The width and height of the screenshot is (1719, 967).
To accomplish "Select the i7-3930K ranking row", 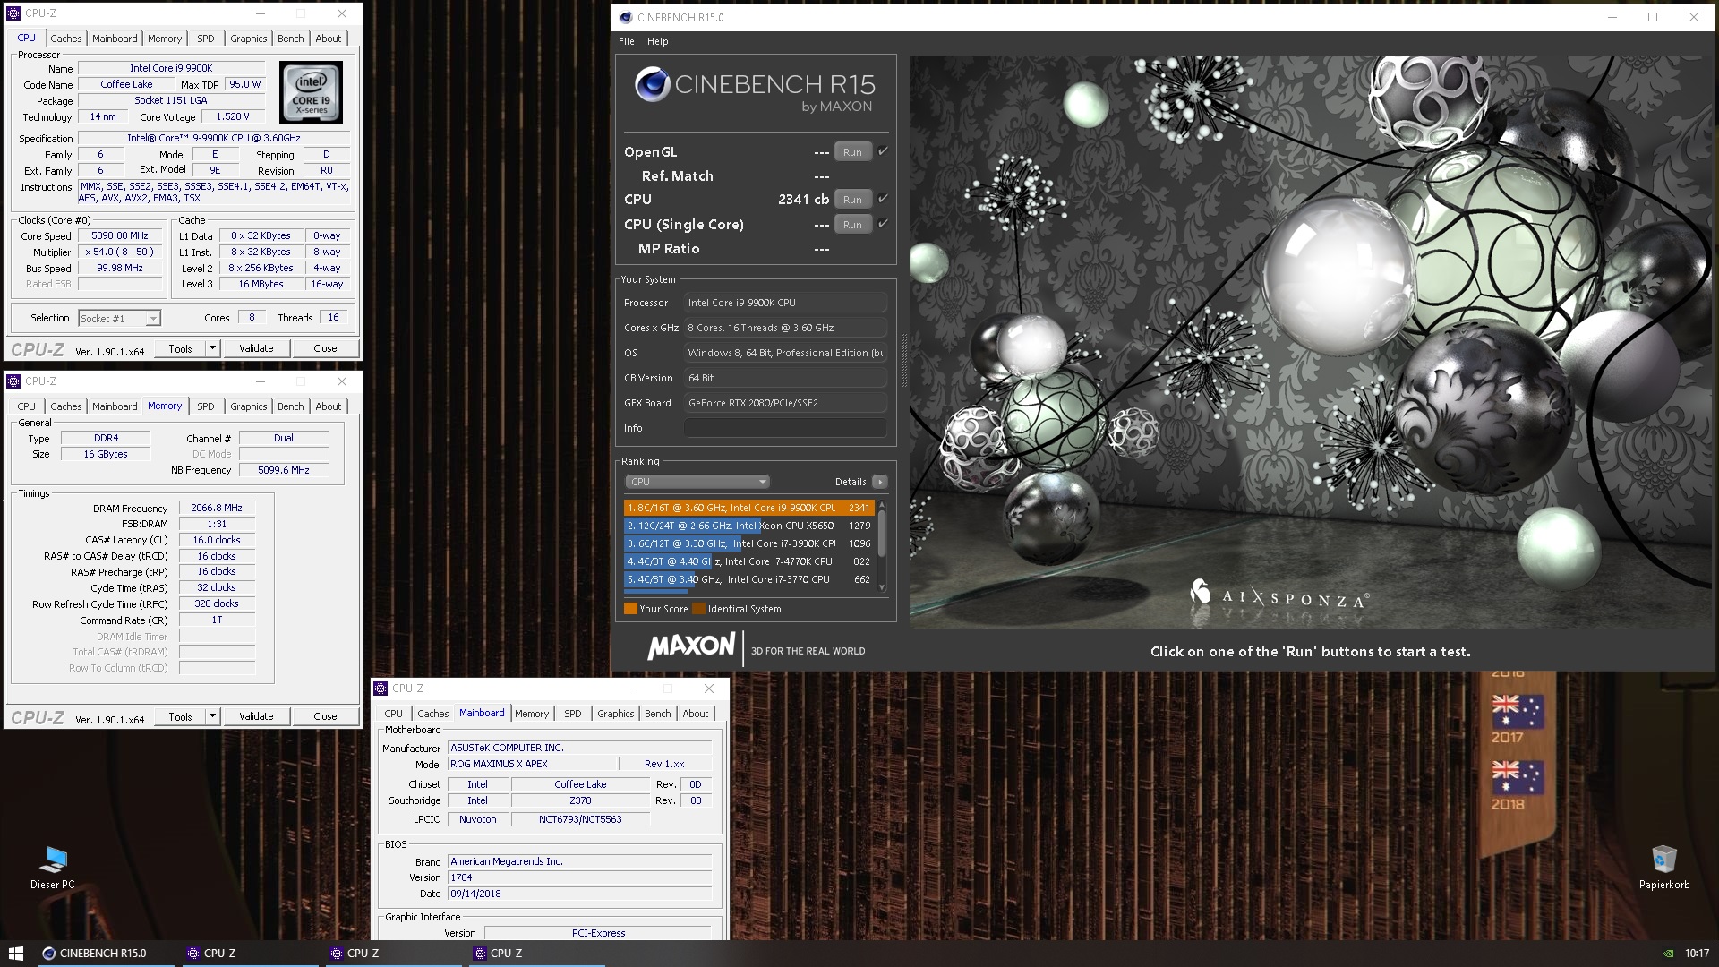I will tap(748, 543).
